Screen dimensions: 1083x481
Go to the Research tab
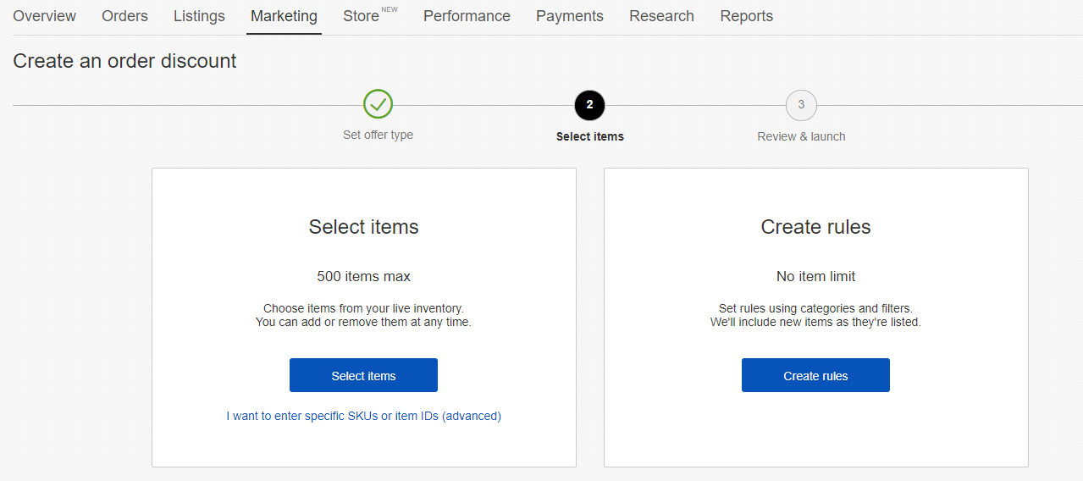coord(661,16)
